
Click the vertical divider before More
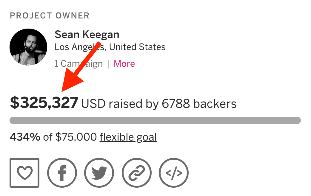(x=108, y=64)
